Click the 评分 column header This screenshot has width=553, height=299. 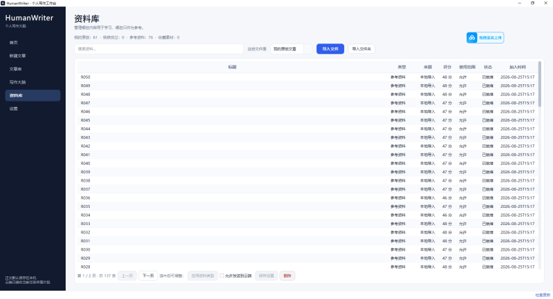coord(447,67)
